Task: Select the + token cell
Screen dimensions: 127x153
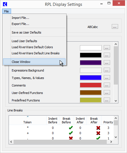Action: click(x=28, y=133)
